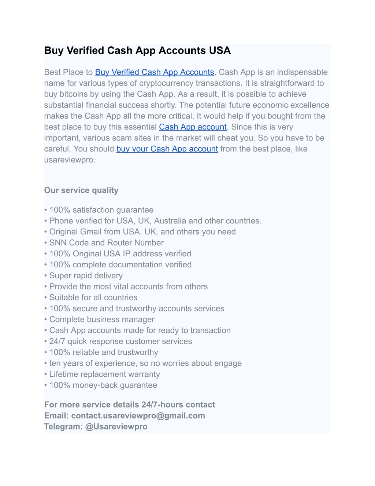Click the 'Lifetime replacement warranty' line

(102, 374)
